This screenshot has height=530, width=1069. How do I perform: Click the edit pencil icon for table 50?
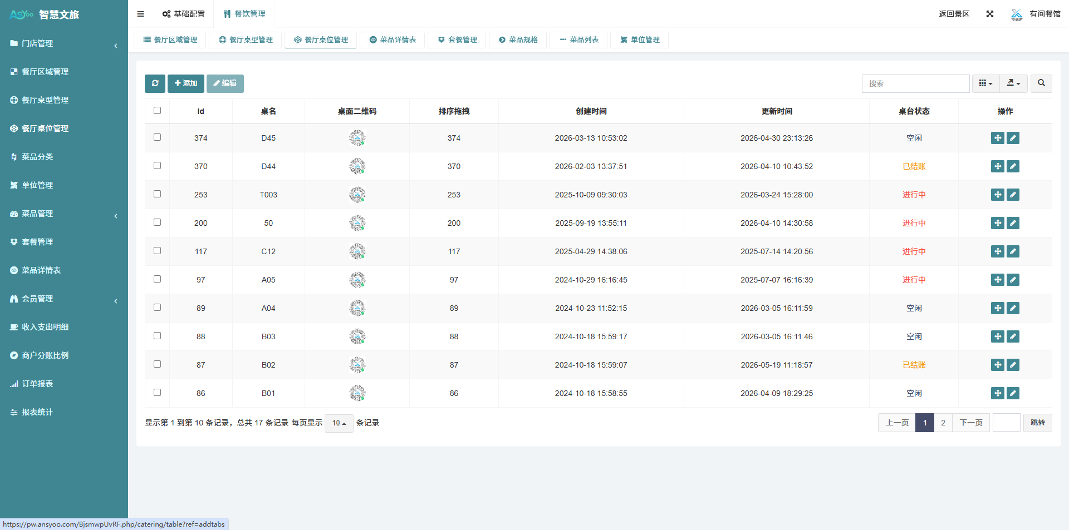(x=1013, y=223)
